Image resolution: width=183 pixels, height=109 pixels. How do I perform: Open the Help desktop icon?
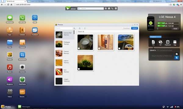tap(35, 18)
